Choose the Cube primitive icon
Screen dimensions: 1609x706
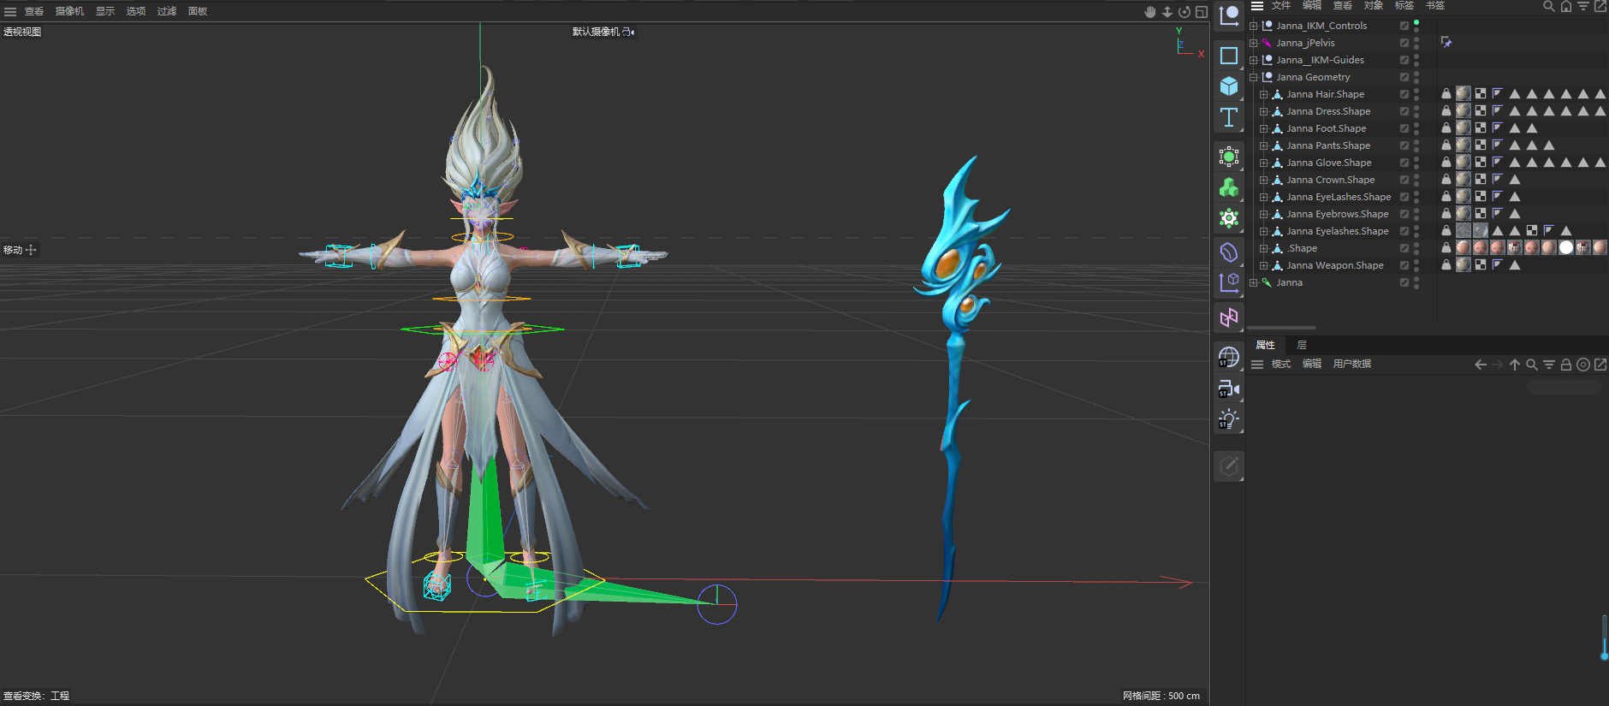coord(1229,86)
